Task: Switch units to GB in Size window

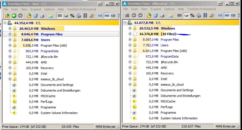Action: [113, 16]
